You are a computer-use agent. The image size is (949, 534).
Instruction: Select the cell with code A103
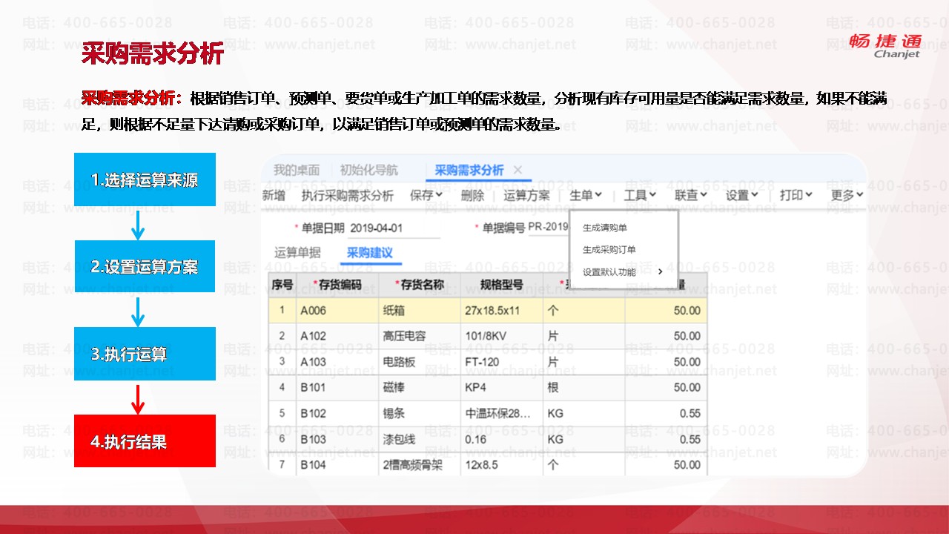(337, 362)
